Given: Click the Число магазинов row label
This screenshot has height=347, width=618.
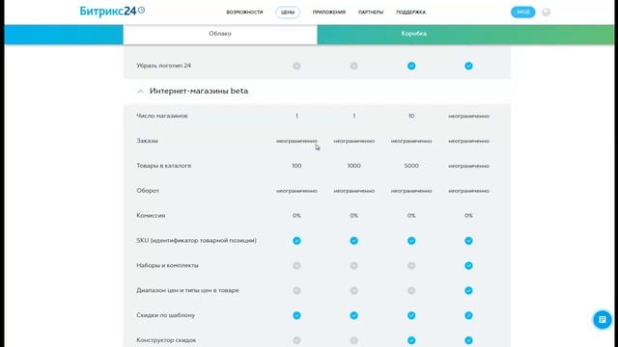Looking at the screenshot, I should (x=162, y=116).
